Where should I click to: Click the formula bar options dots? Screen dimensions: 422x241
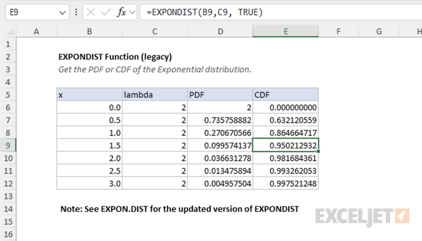click(x=76, y=12)
